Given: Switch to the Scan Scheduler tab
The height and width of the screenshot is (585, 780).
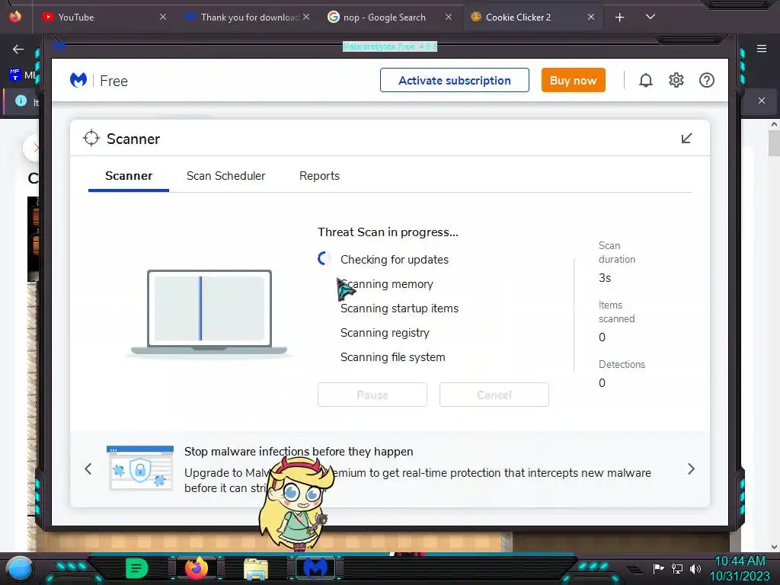Looking at the screenshot, I should tap(225, 176).
